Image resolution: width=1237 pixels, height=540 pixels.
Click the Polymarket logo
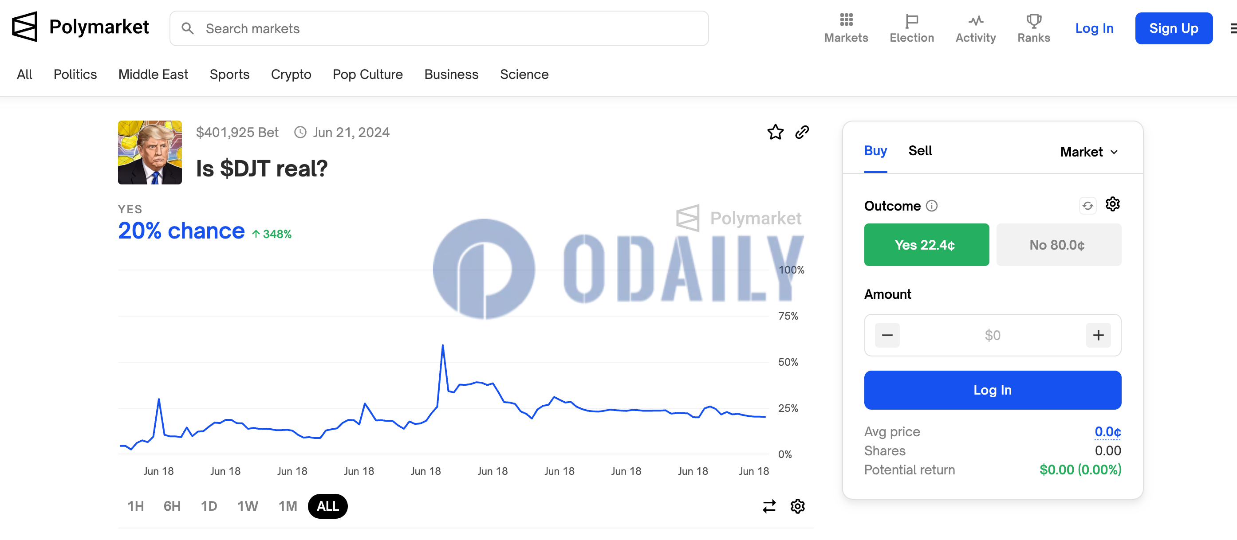point(80,27)
